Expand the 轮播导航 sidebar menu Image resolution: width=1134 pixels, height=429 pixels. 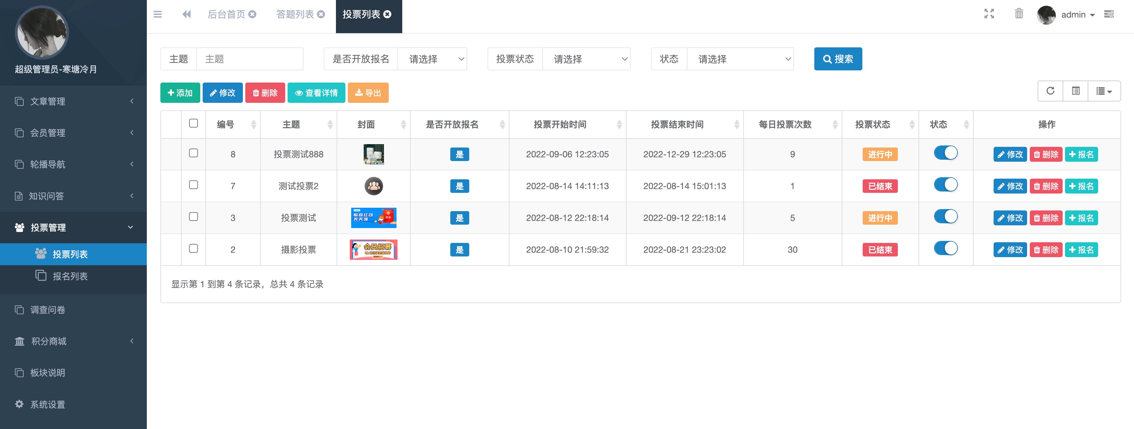pos(73,164)
